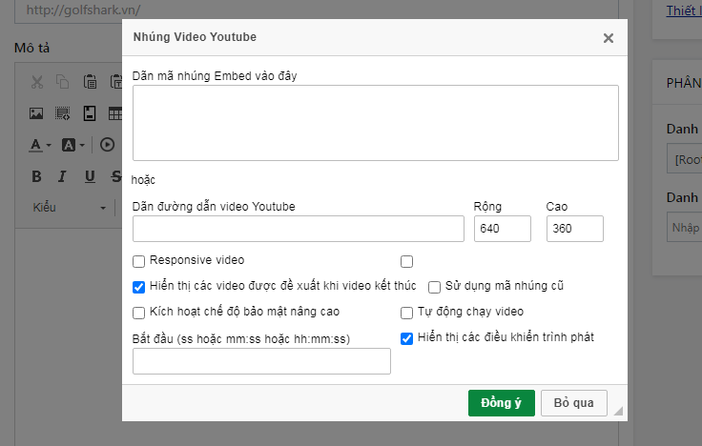Expand the background color dropdown arrow
Viewport: 702px width, 446px height.
pos(82,146)
